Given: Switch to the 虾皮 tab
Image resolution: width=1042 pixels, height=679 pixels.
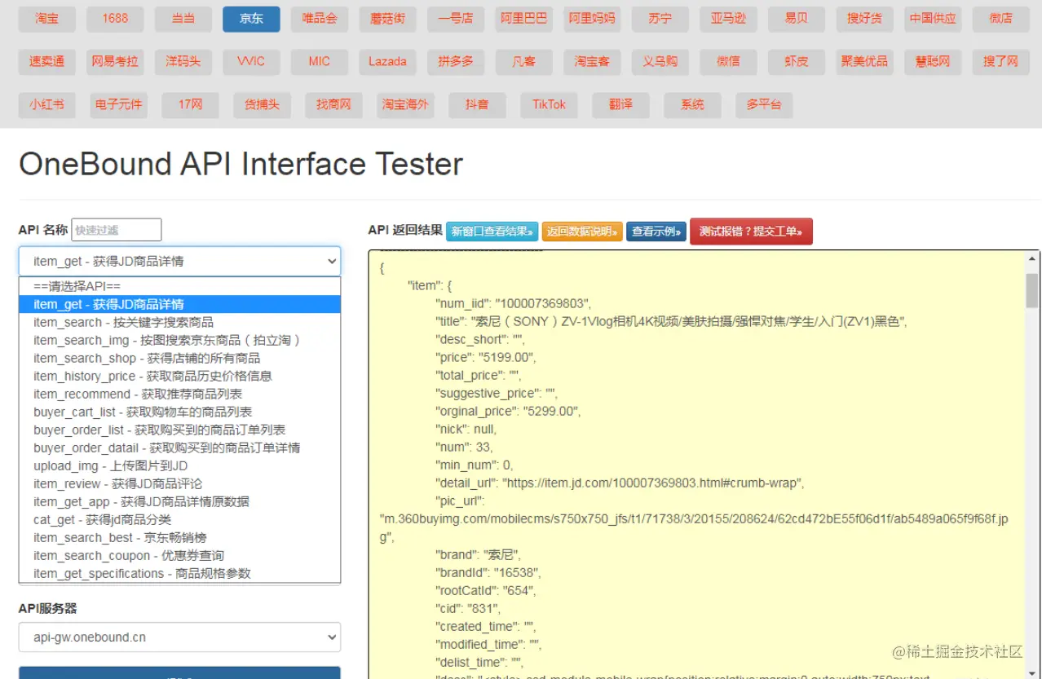Looking at the screenshot, I should click(797, 62).
